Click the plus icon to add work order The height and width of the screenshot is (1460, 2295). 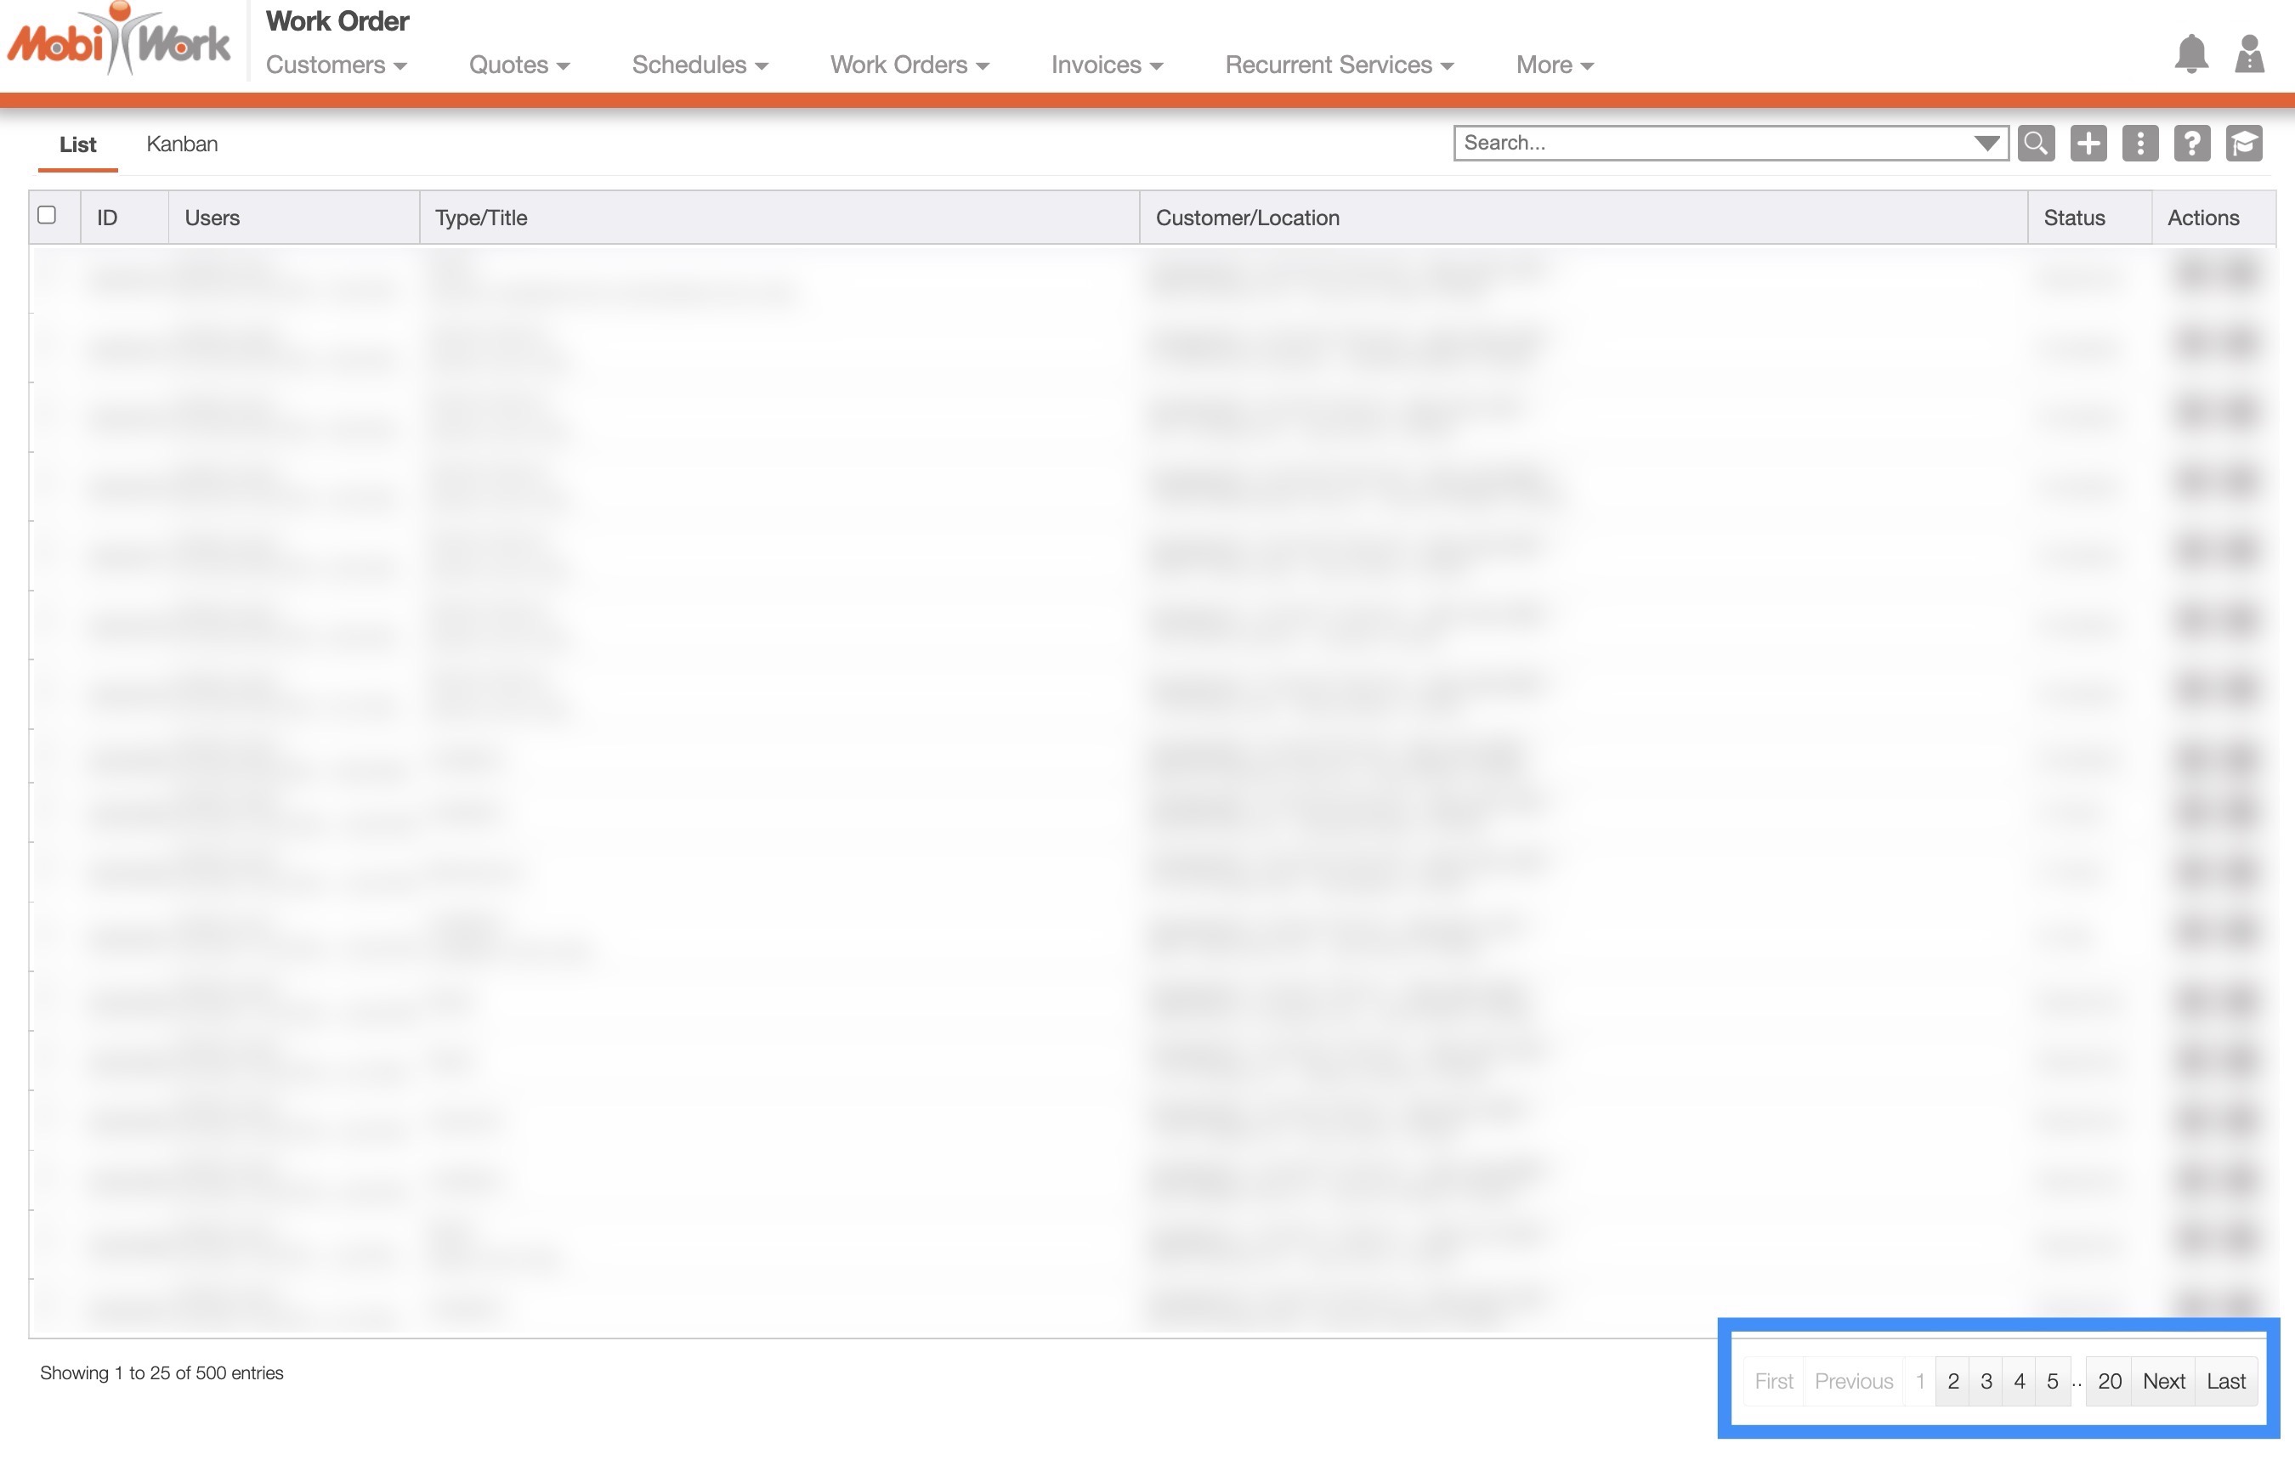click(x=2088, y=143)
